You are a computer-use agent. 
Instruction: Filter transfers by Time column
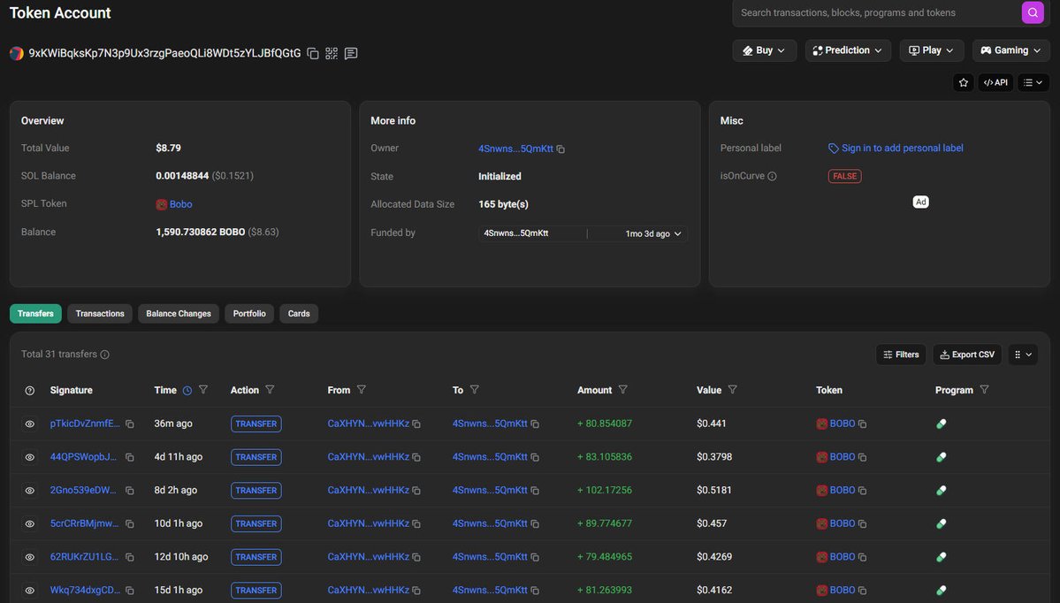[x=202, y=390]
